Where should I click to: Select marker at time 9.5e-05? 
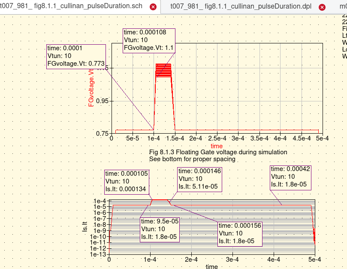click(x=160, y=229)
